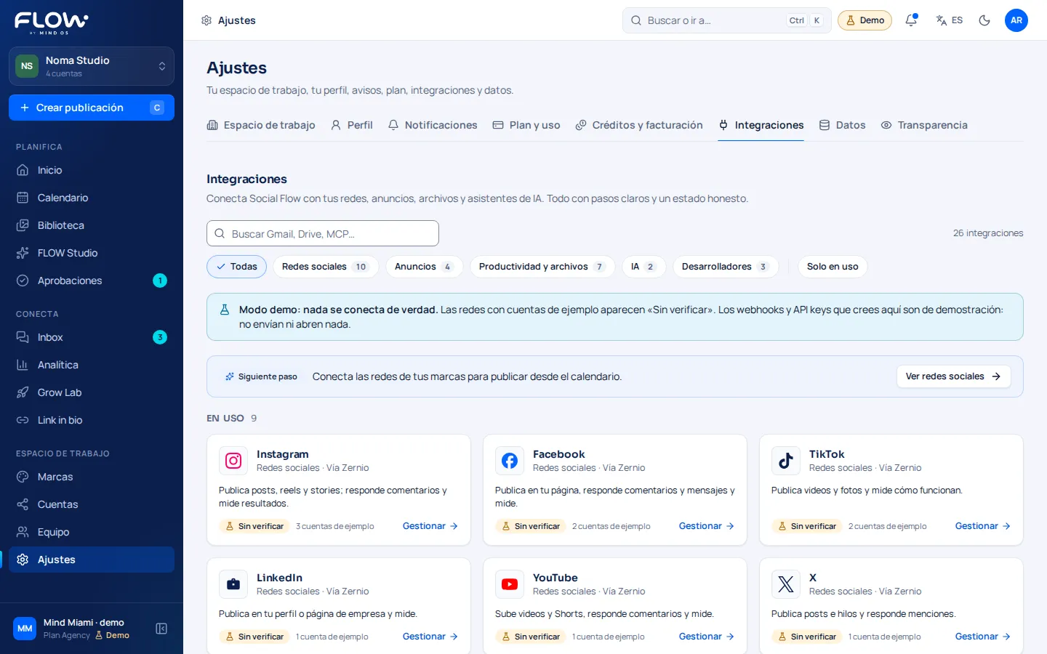This screenshot has width=1047, height=654.
Task: Open Aprobaciones in the sidebar
Action: point(92,280)
